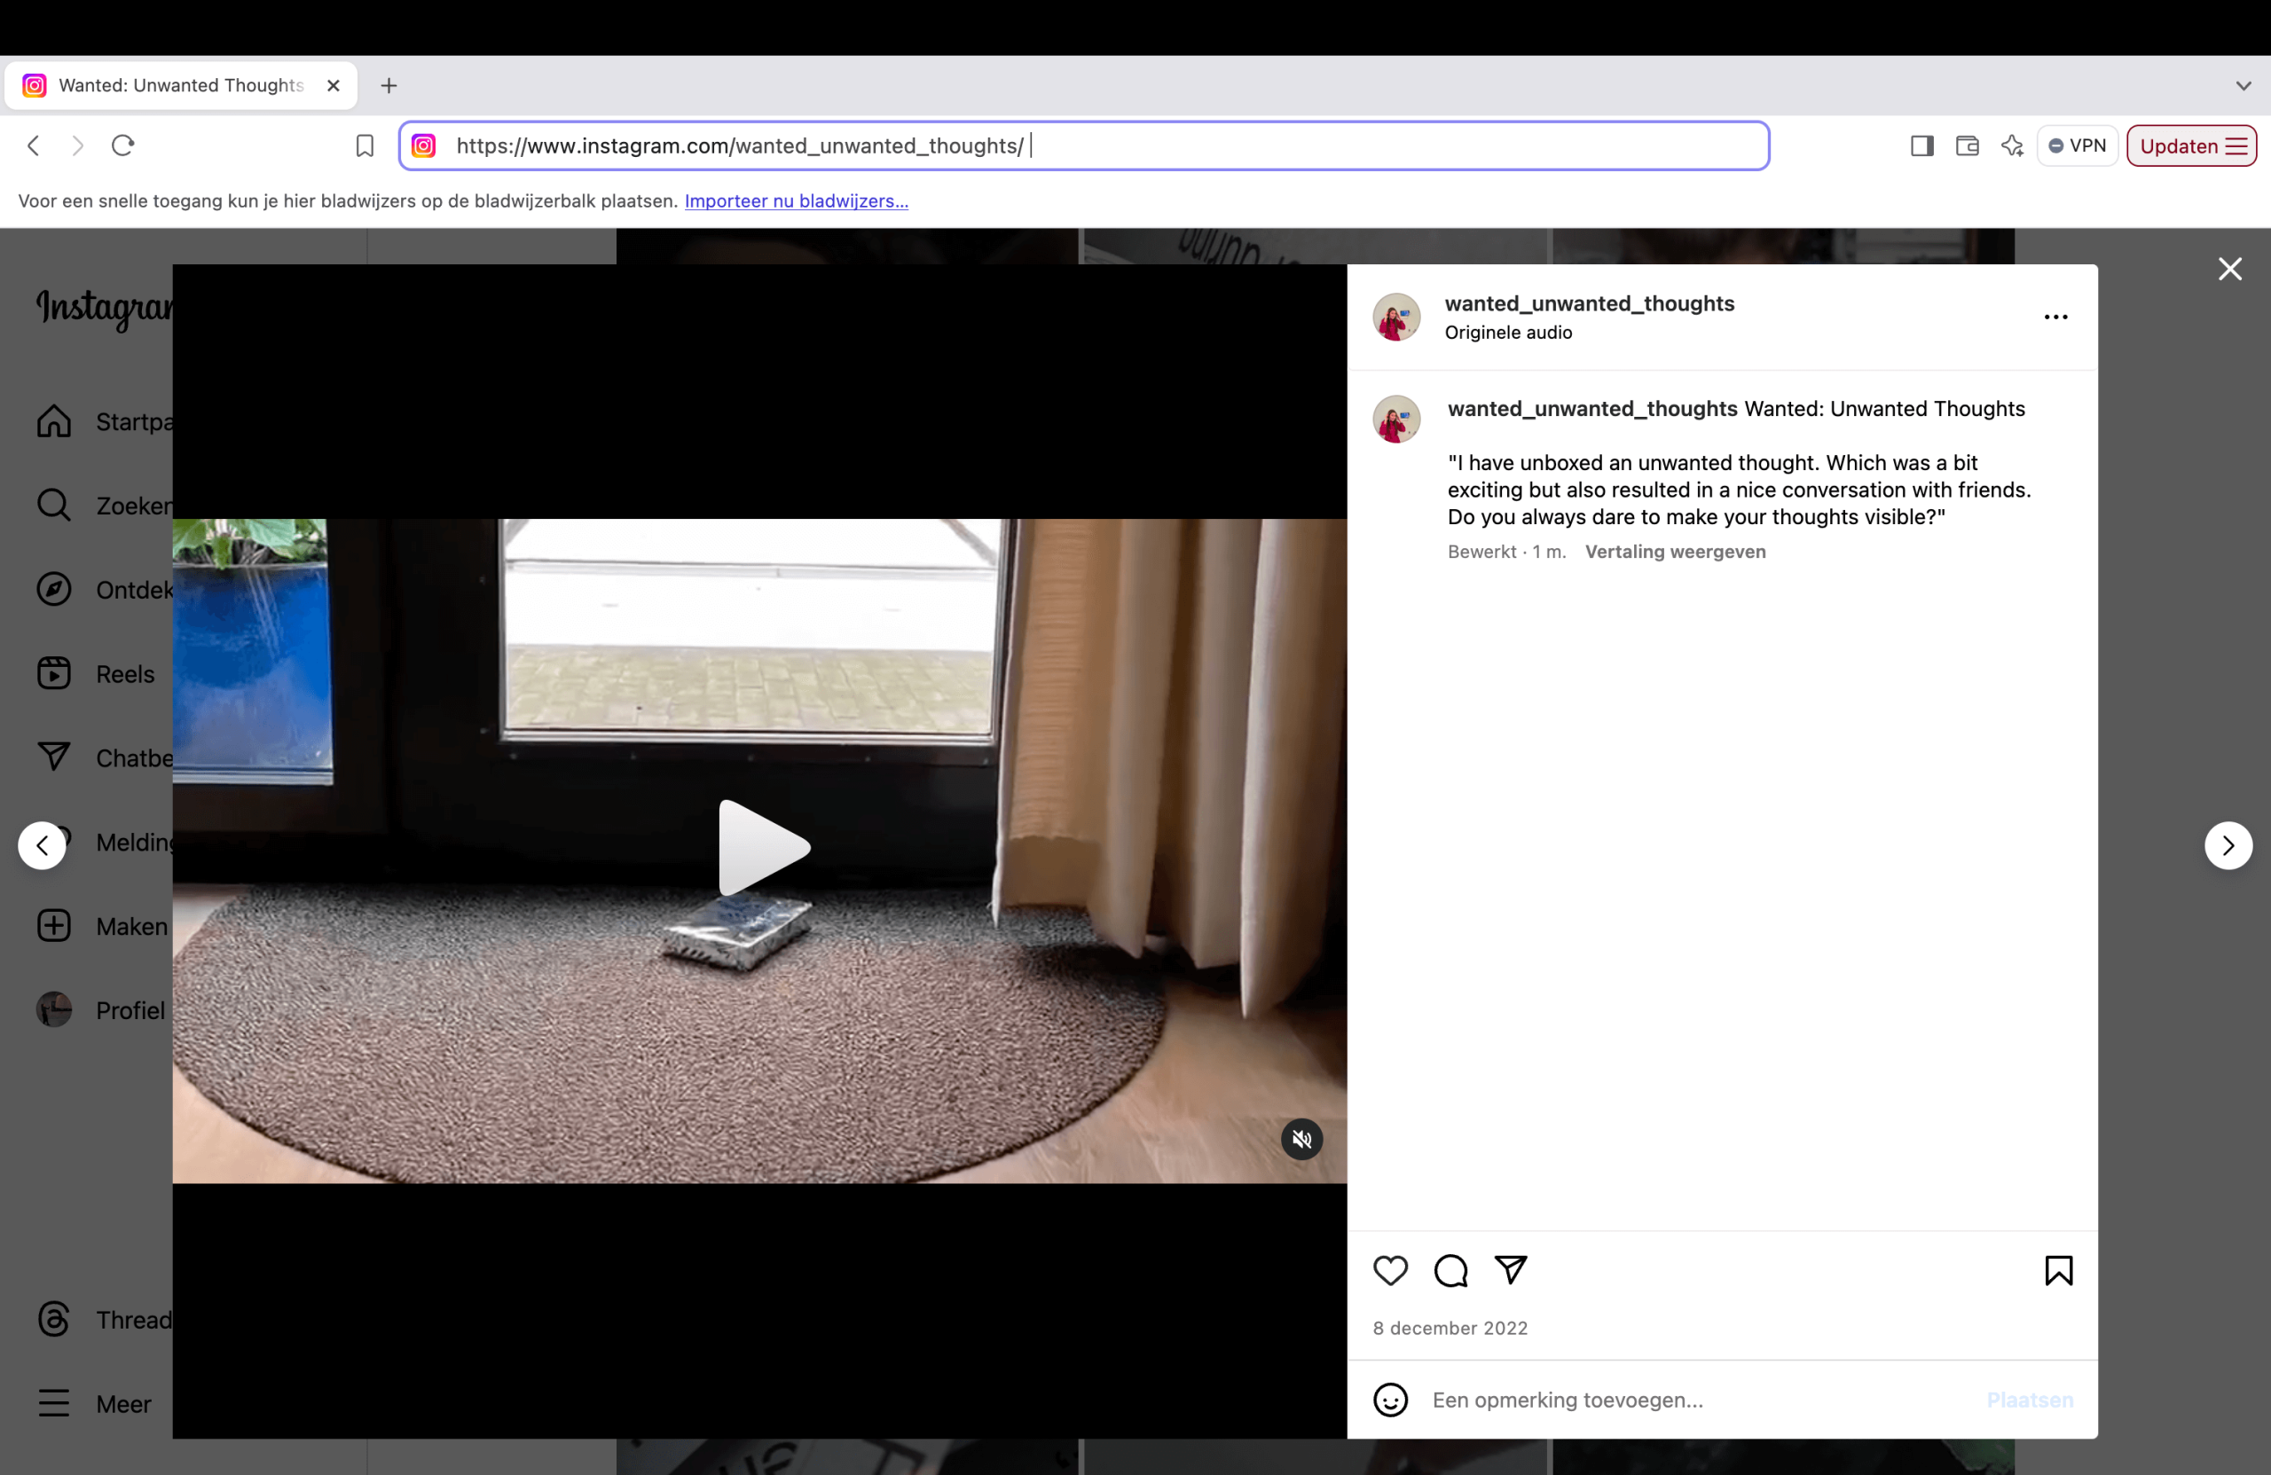
Task: Unmute the video sound
Action: 1301,1139
